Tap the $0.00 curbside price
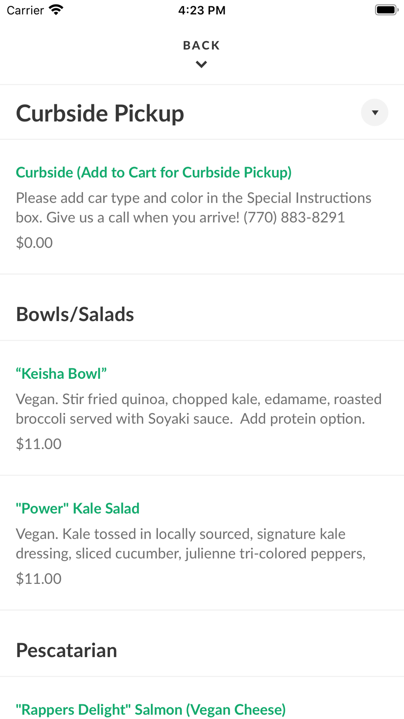The width and height of the screenshot is (404, 719). point(34,243)
